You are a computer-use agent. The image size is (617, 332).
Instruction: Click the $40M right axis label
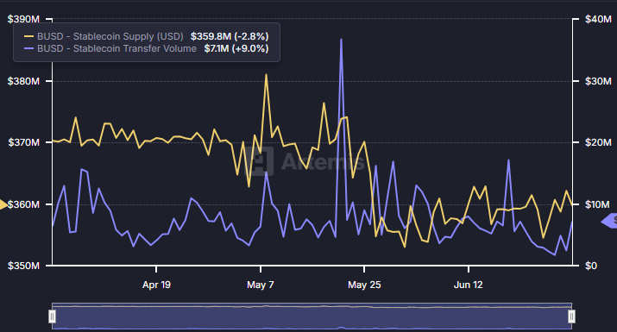click(x=598, y=19)
